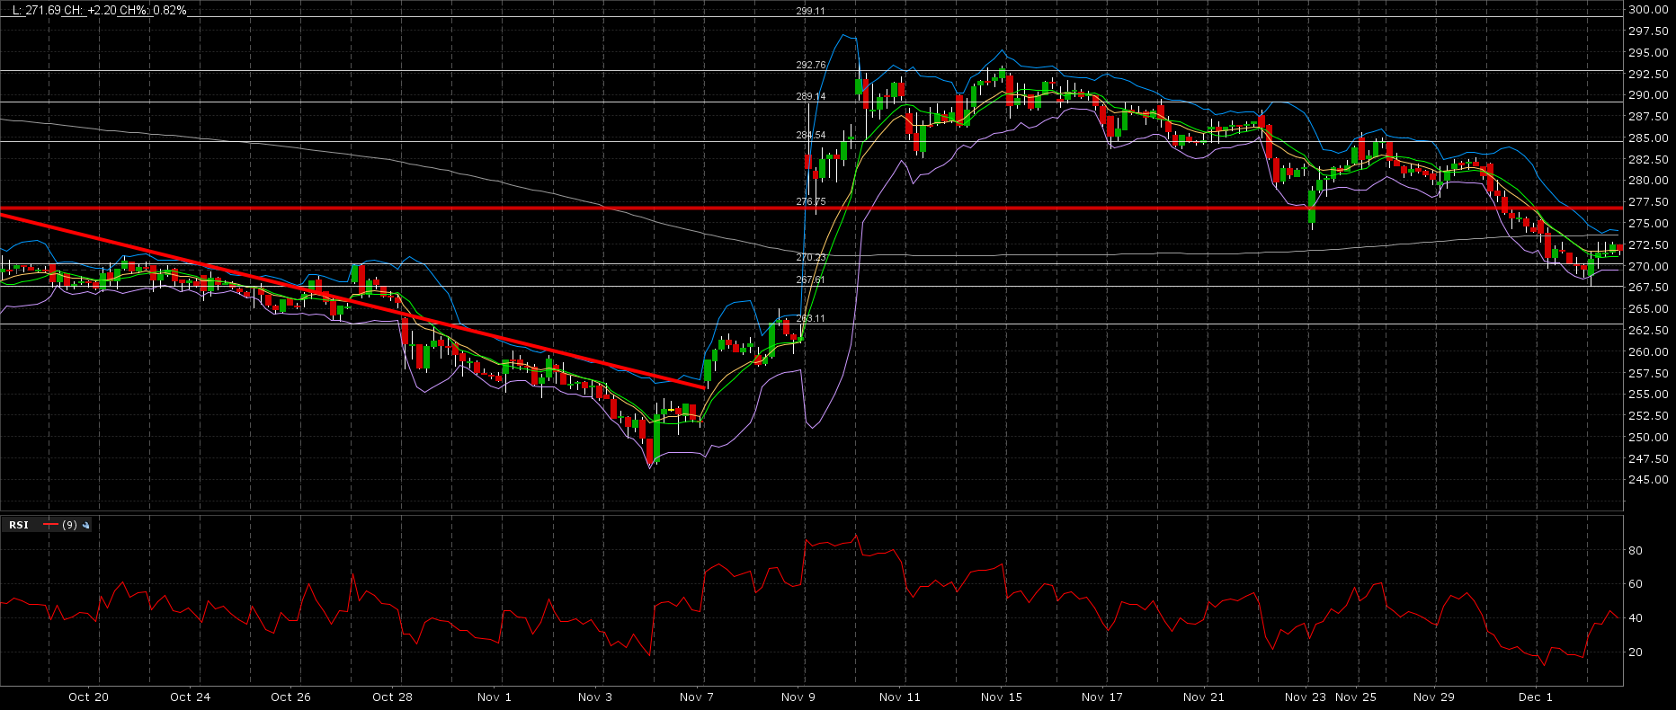Select the 270.23 Fibonacci level label
1676x710 pixels.
[810, 257]
